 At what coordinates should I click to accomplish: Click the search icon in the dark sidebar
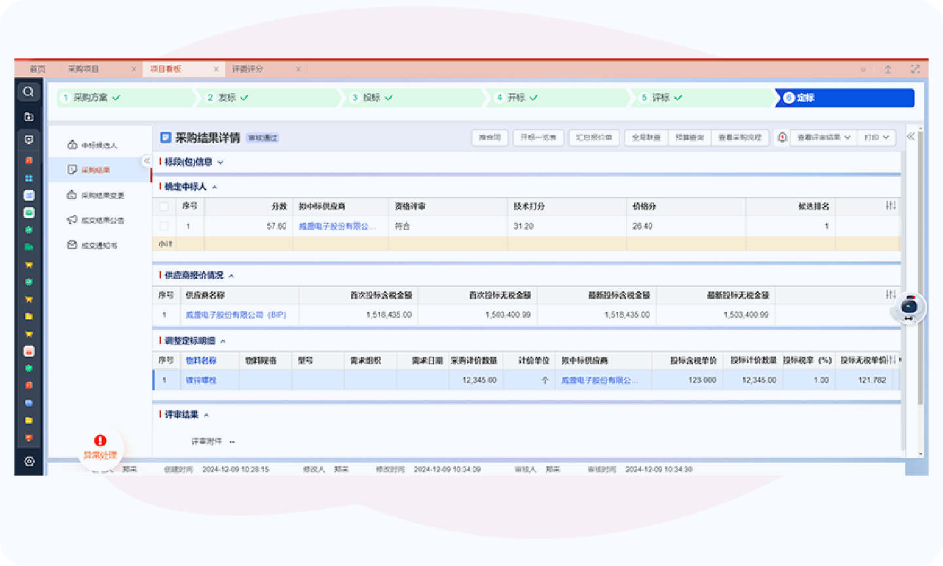coord(28,92)
